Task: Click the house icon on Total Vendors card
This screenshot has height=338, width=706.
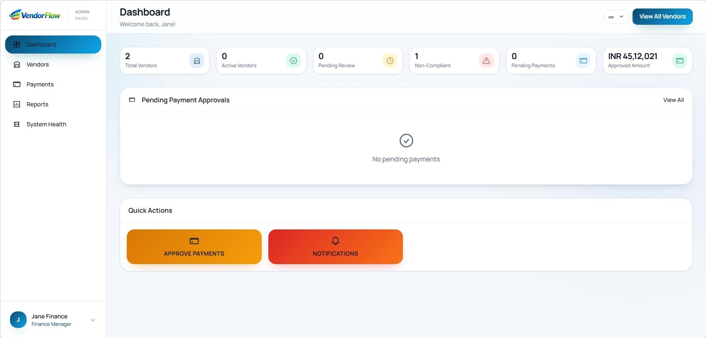Action: coord(197,61)
